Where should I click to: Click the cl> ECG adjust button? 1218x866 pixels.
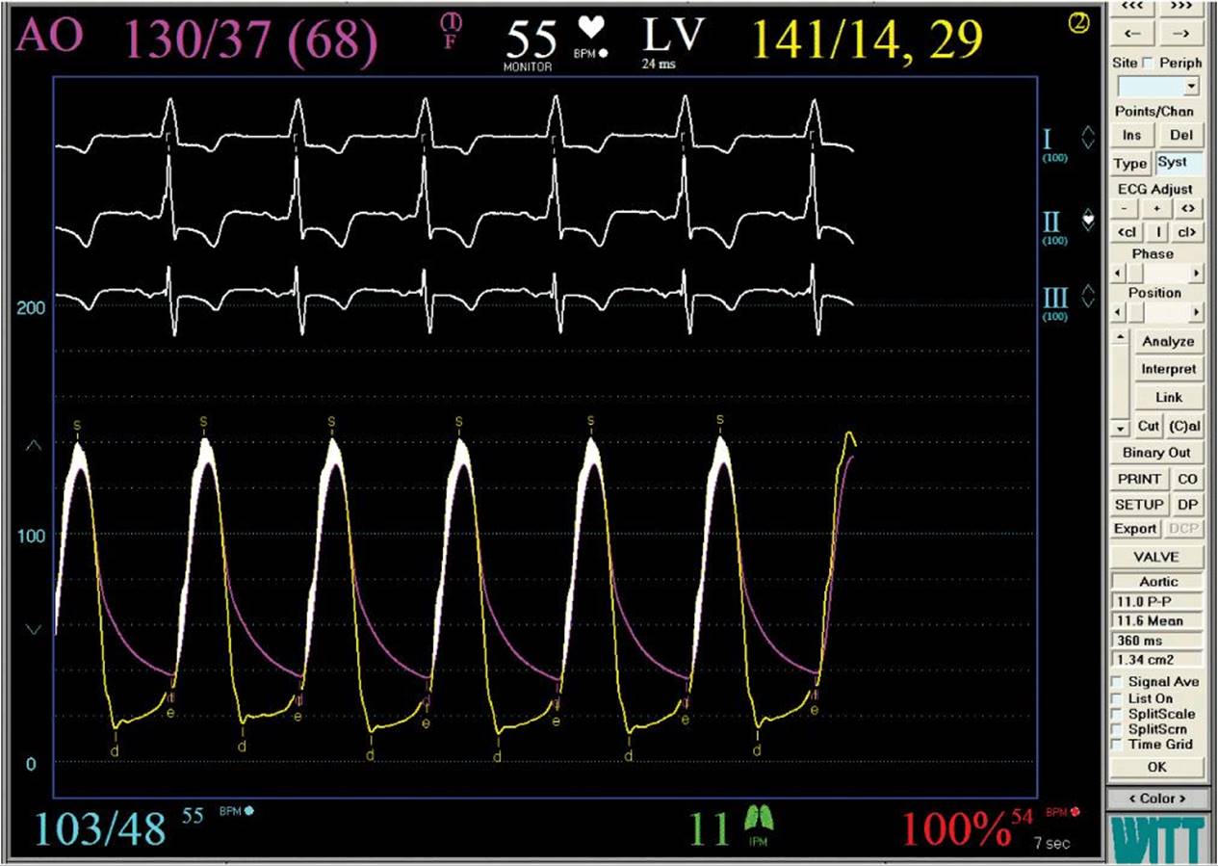(1186, 232)
